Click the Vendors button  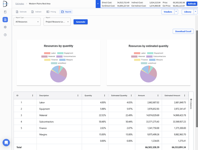click(x=168, y=12)
